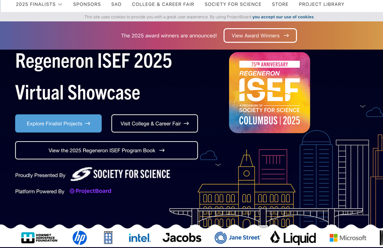This screenshot has width=383, height=248.
Task: Open the STORE page
Action: coord(280,4)
